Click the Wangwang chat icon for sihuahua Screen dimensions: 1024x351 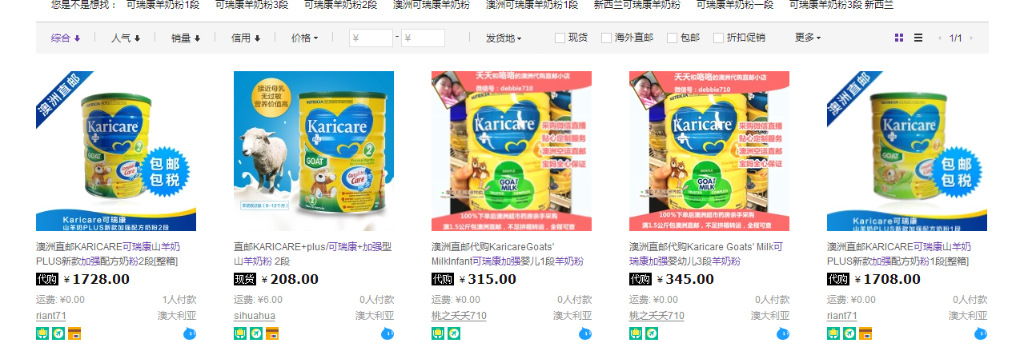point(388,333)
